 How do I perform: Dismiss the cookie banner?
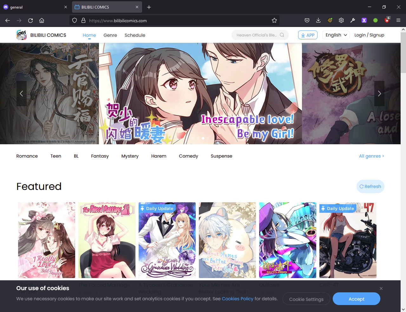click(381, 288)
